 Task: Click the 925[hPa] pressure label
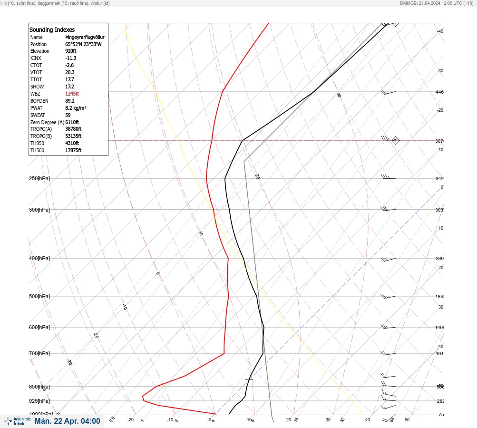point(39,401)
